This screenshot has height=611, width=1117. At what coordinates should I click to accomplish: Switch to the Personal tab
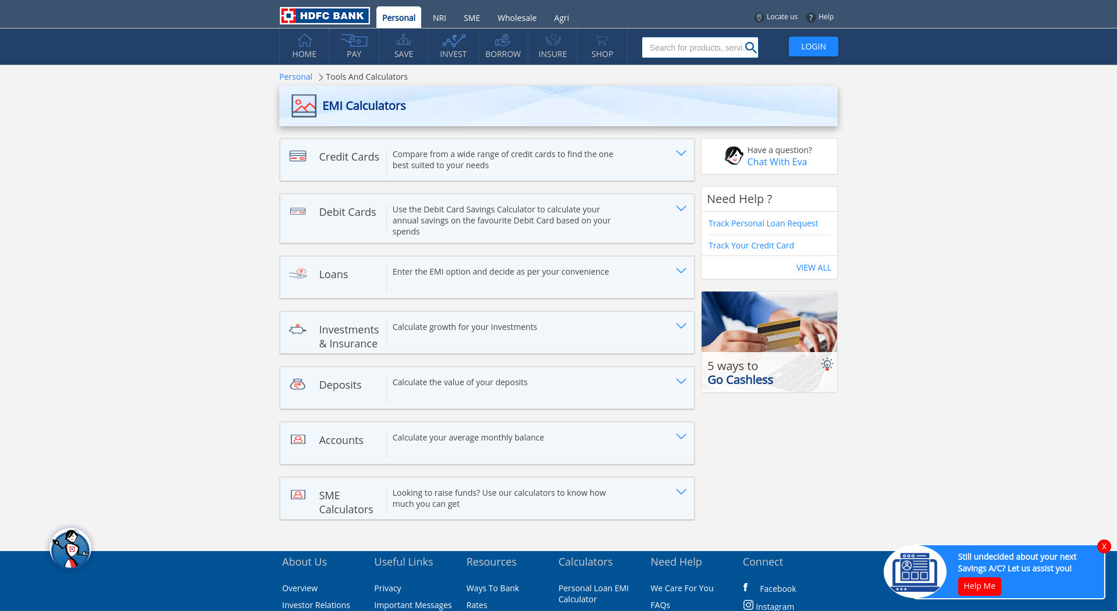[x=399, y=17]
